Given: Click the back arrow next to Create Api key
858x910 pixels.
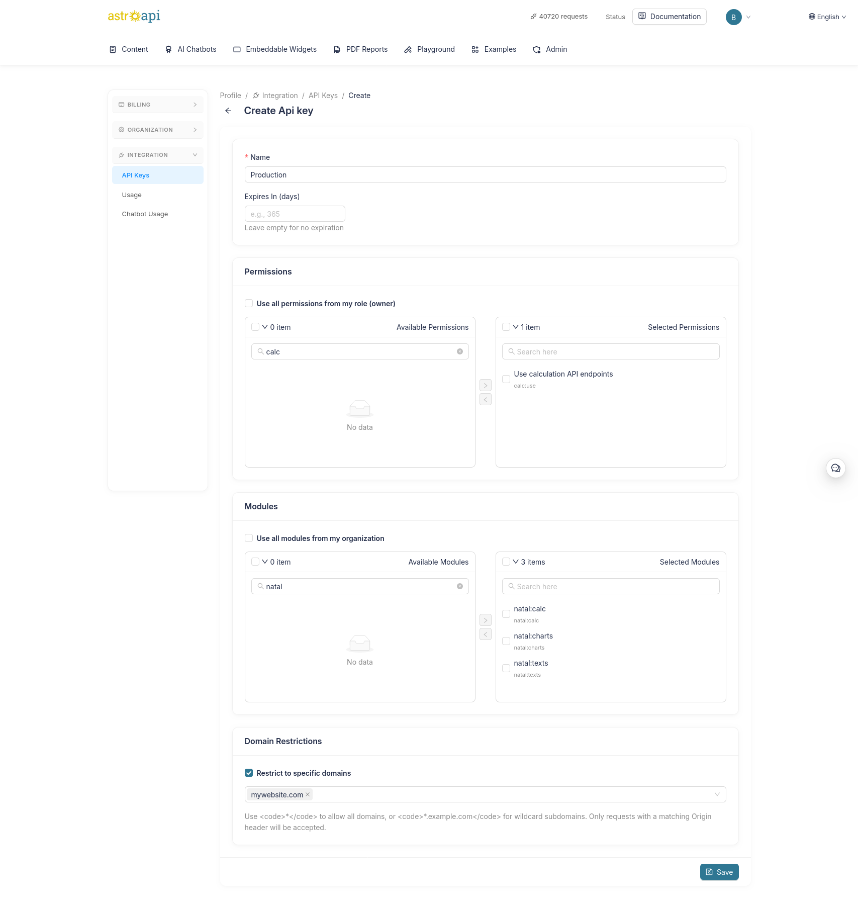Looking at the screenshot, I should (x=228, y=111).
